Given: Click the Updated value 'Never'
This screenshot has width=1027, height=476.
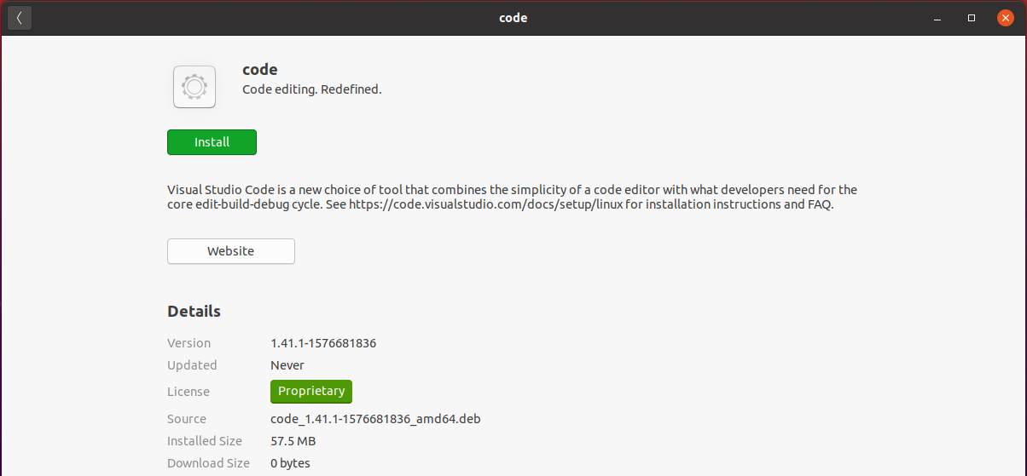Looking at the screenshot, I should [287, 365].
